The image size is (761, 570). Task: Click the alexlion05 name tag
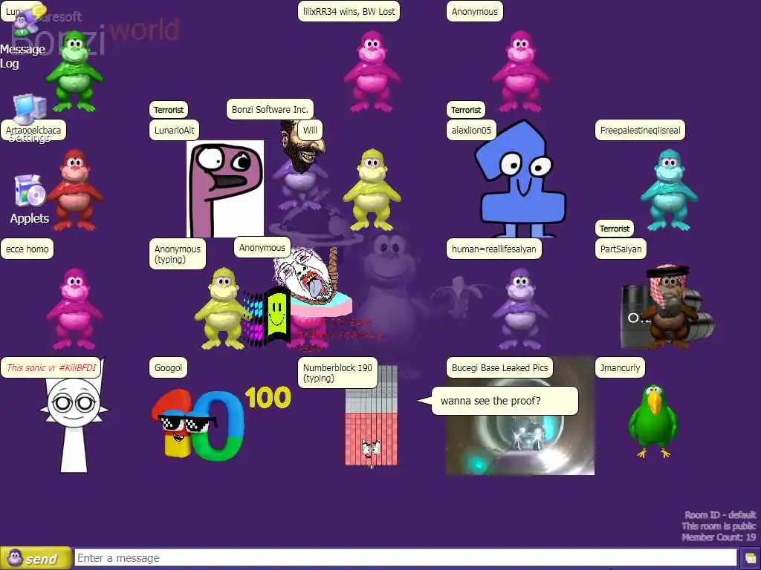pos(471,130)
